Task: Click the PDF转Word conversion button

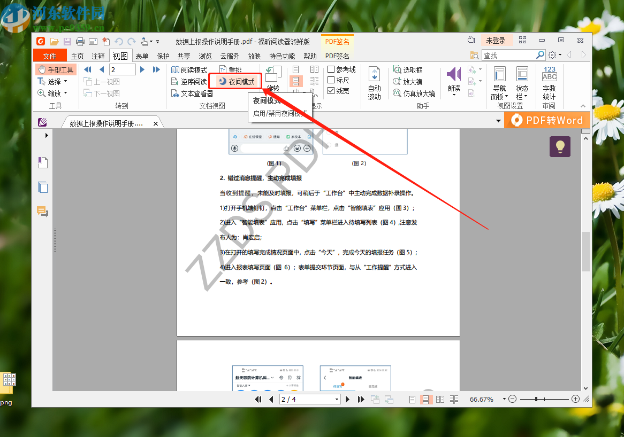Action: tap(547, 121)
